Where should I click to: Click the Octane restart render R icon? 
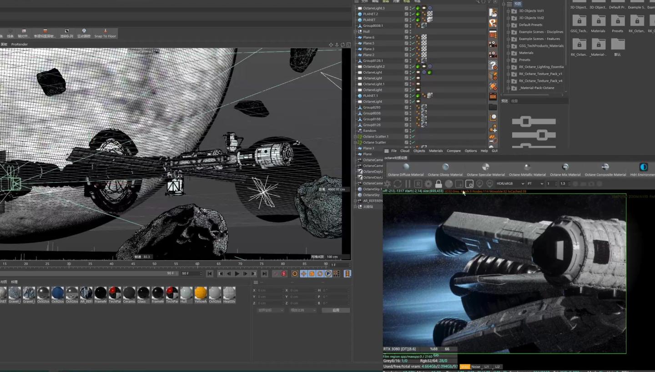click(418, 184)
